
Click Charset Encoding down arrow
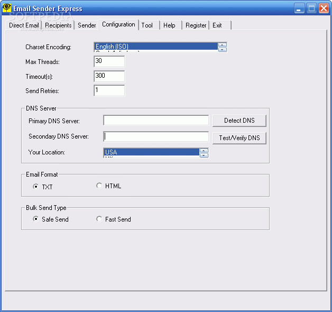click(222, 50)
